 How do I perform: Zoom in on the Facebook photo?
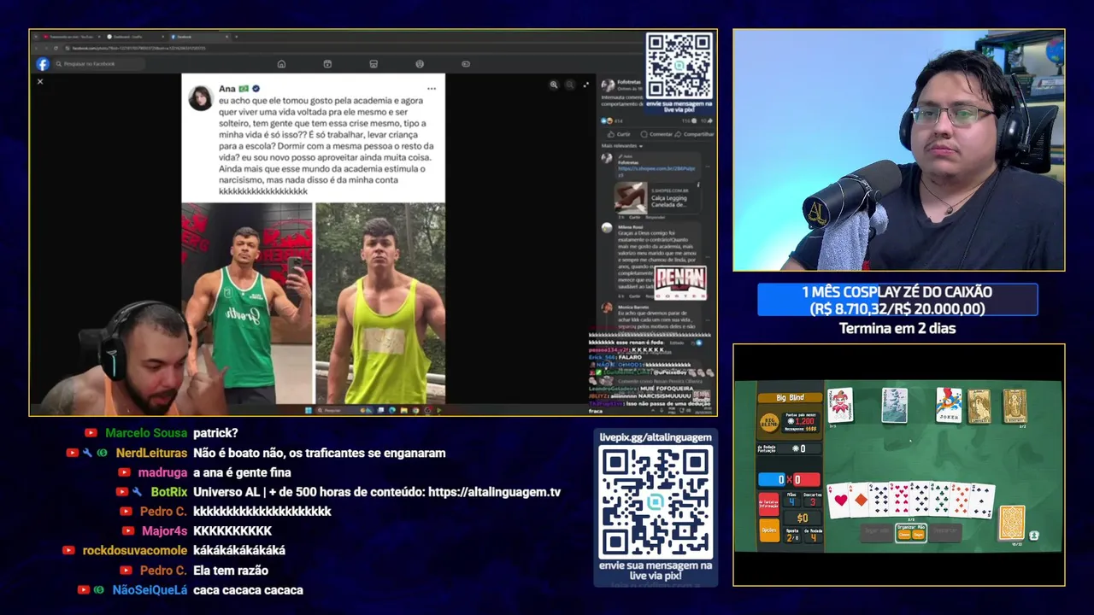[x=554, y=85]
